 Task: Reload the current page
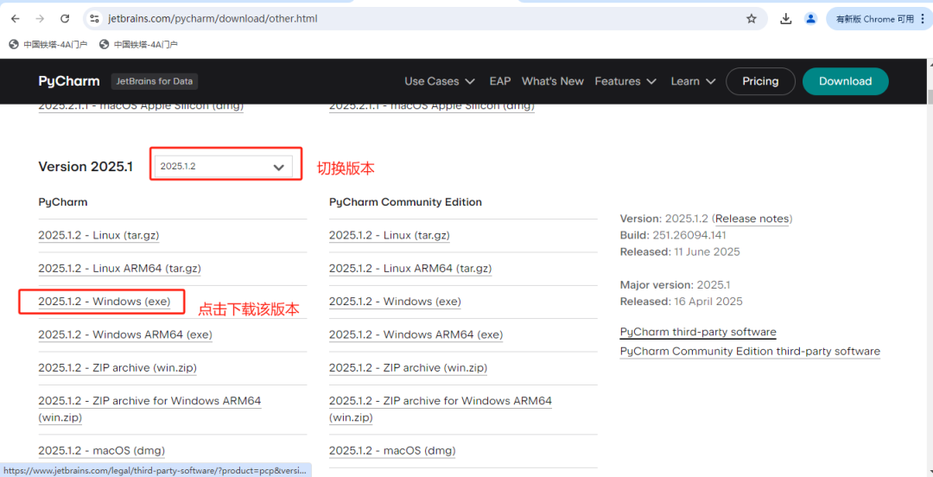tap(65, 18)
